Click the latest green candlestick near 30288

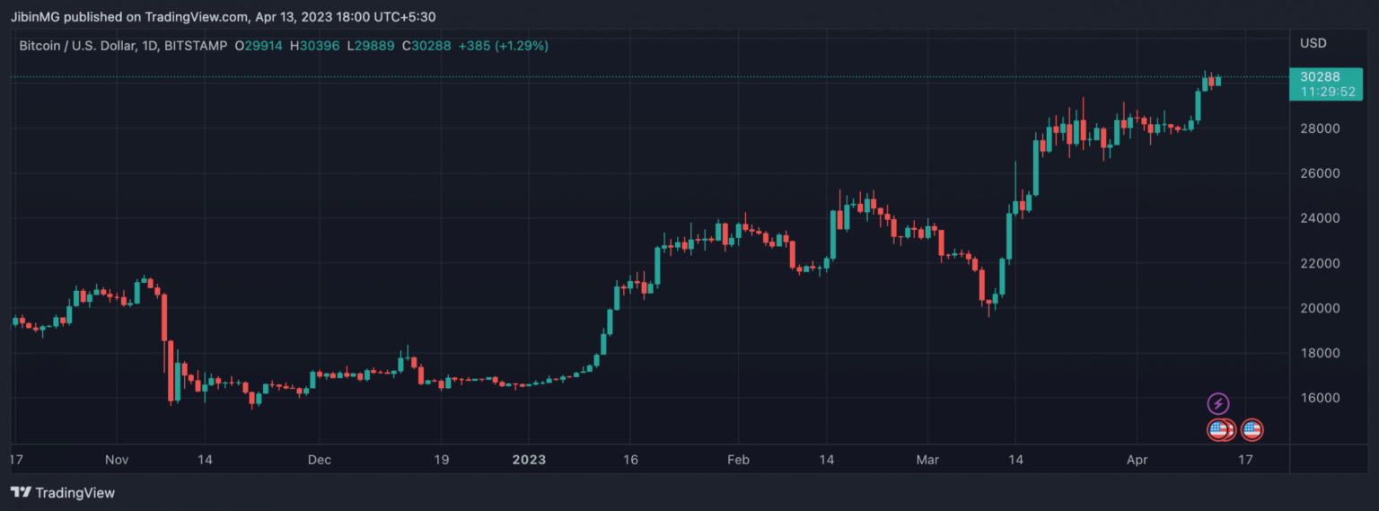(x=1218, y=80)
